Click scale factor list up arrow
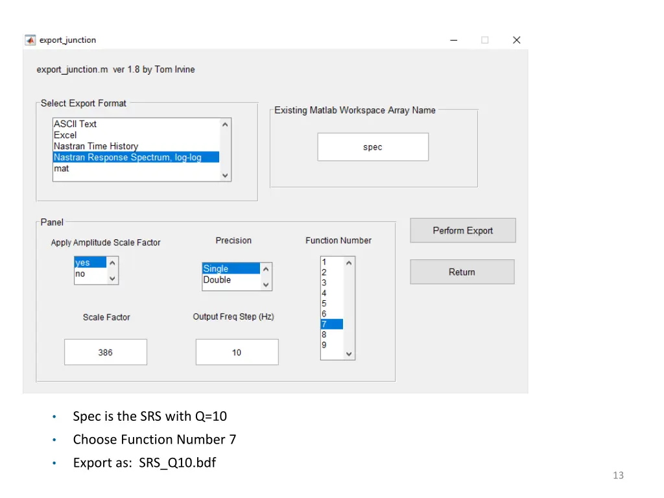 pyautogui.click(x=112, y=263)
